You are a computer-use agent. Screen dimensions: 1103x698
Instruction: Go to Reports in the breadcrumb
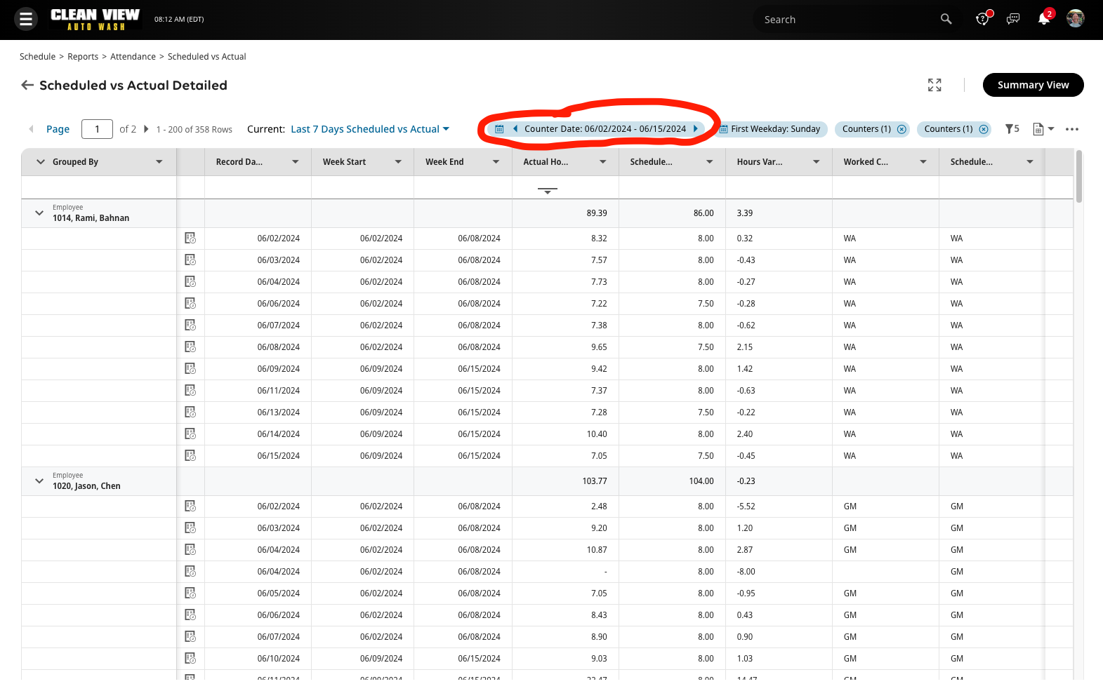(x=83, y=57)
